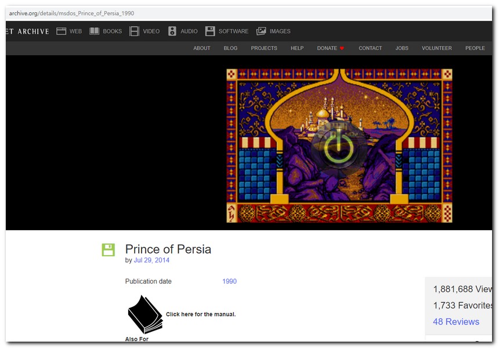Open the Help menu link

pos(297,48)
